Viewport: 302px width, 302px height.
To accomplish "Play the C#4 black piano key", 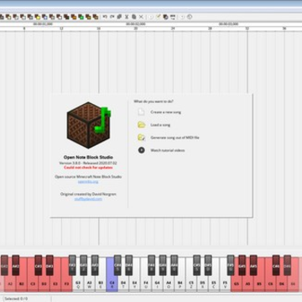I will click(x=117, y=265).
